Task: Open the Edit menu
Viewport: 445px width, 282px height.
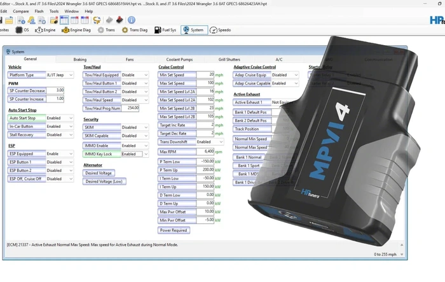Action: (x=4, y=11)
